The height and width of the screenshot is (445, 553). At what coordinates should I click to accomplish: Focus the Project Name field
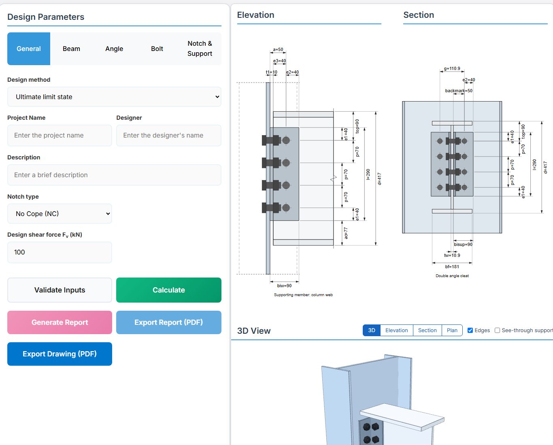tap(60, 135)
